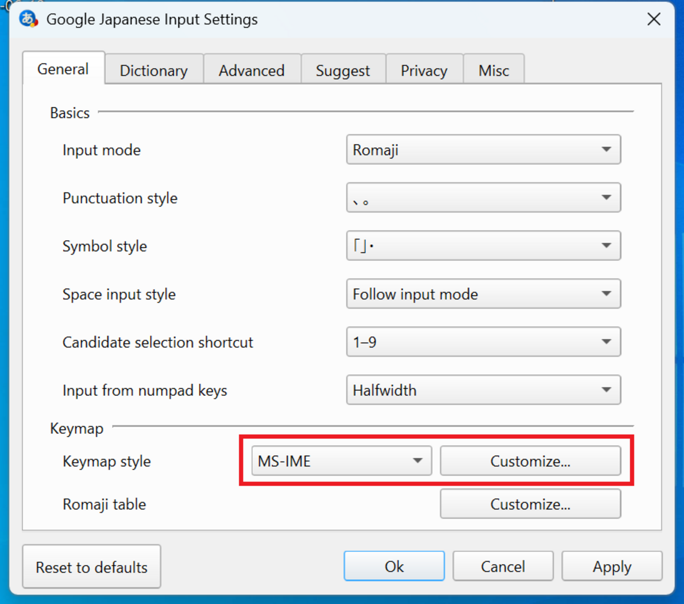Expand the Input from numpad keys dropdown
The height and width of the screenshot is (604, 684).
pos(483,390)
